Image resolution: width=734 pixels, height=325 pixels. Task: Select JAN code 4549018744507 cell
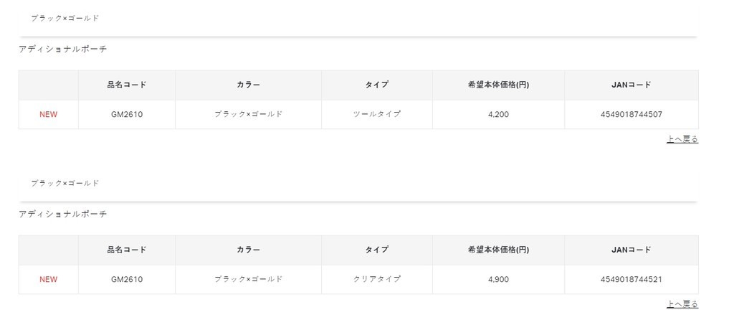(631, 114)
